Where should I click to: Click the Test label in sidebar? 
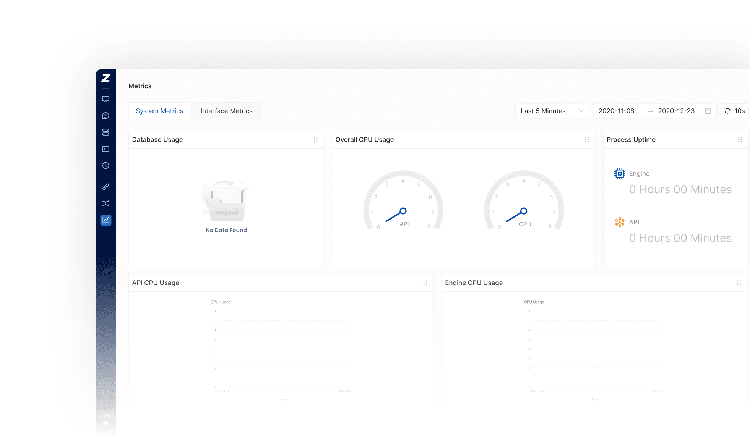coord(106,415)
